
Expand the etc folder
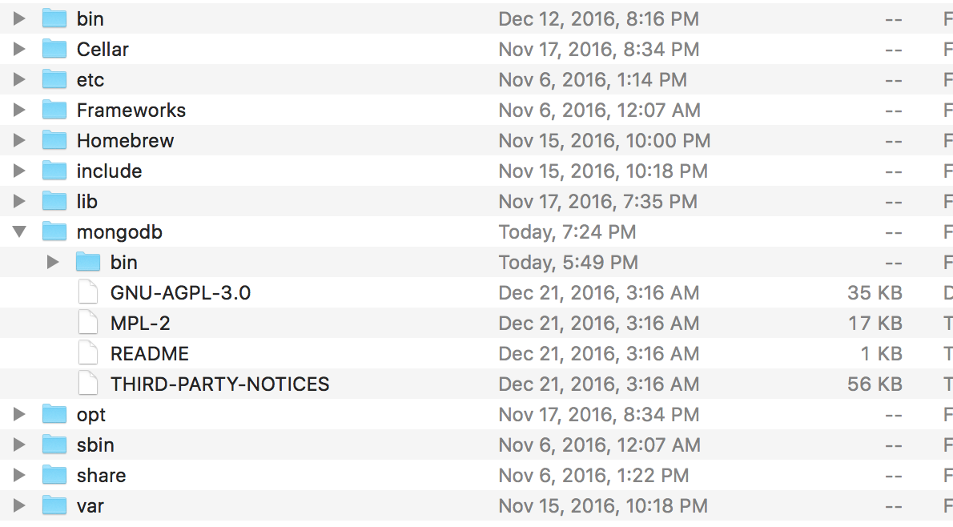click(19, 79)
